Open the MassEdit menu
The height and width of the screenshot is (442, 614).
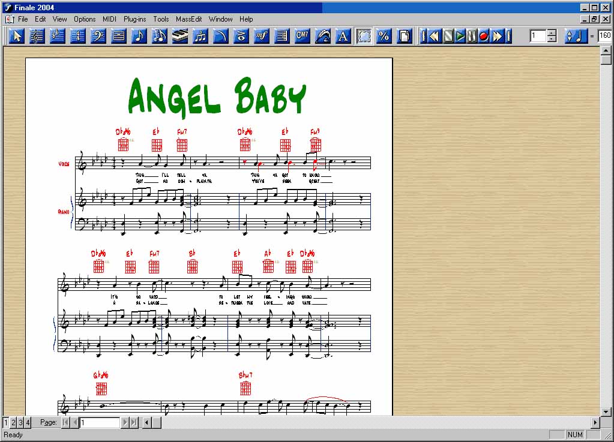point(188,19)
